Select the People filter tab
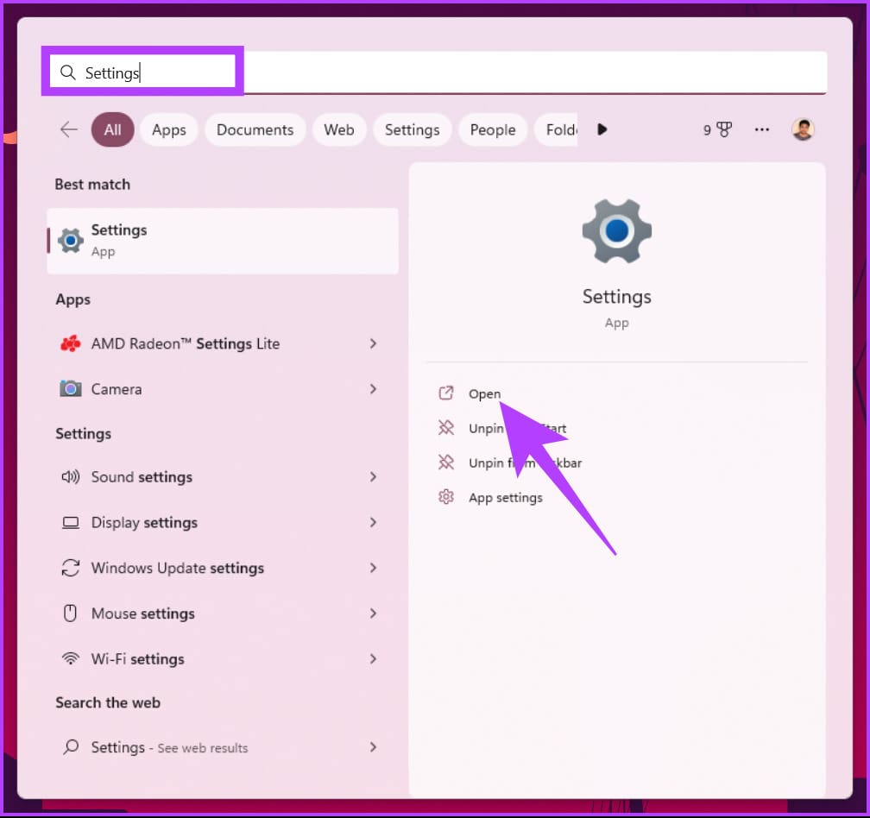This screenshot has width=870, height=818. pos(493,129)
